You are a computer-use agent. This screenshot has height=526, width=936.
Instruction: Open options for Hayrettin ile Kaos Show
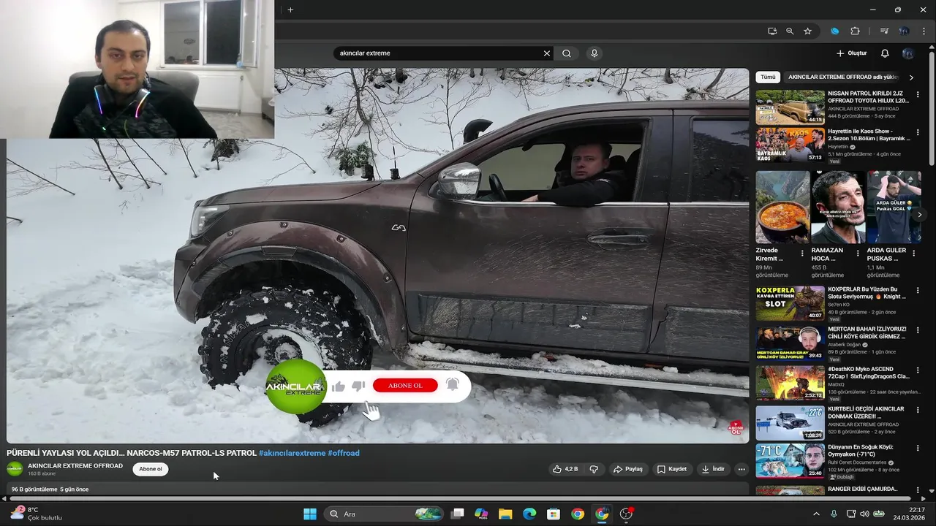point(918,132)
